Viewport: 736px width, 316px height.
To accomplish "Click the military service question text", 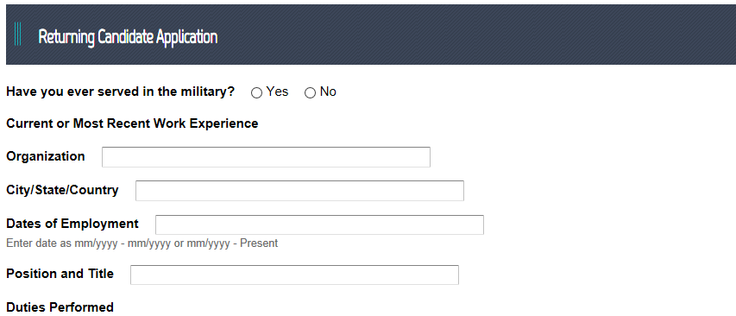I will (120, 92).
